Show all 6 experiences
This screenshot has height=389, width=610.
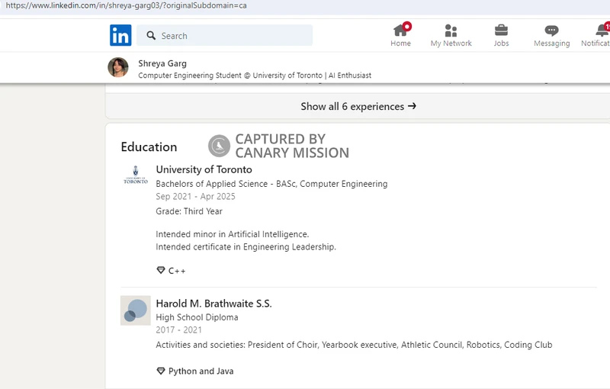[358, 106]
